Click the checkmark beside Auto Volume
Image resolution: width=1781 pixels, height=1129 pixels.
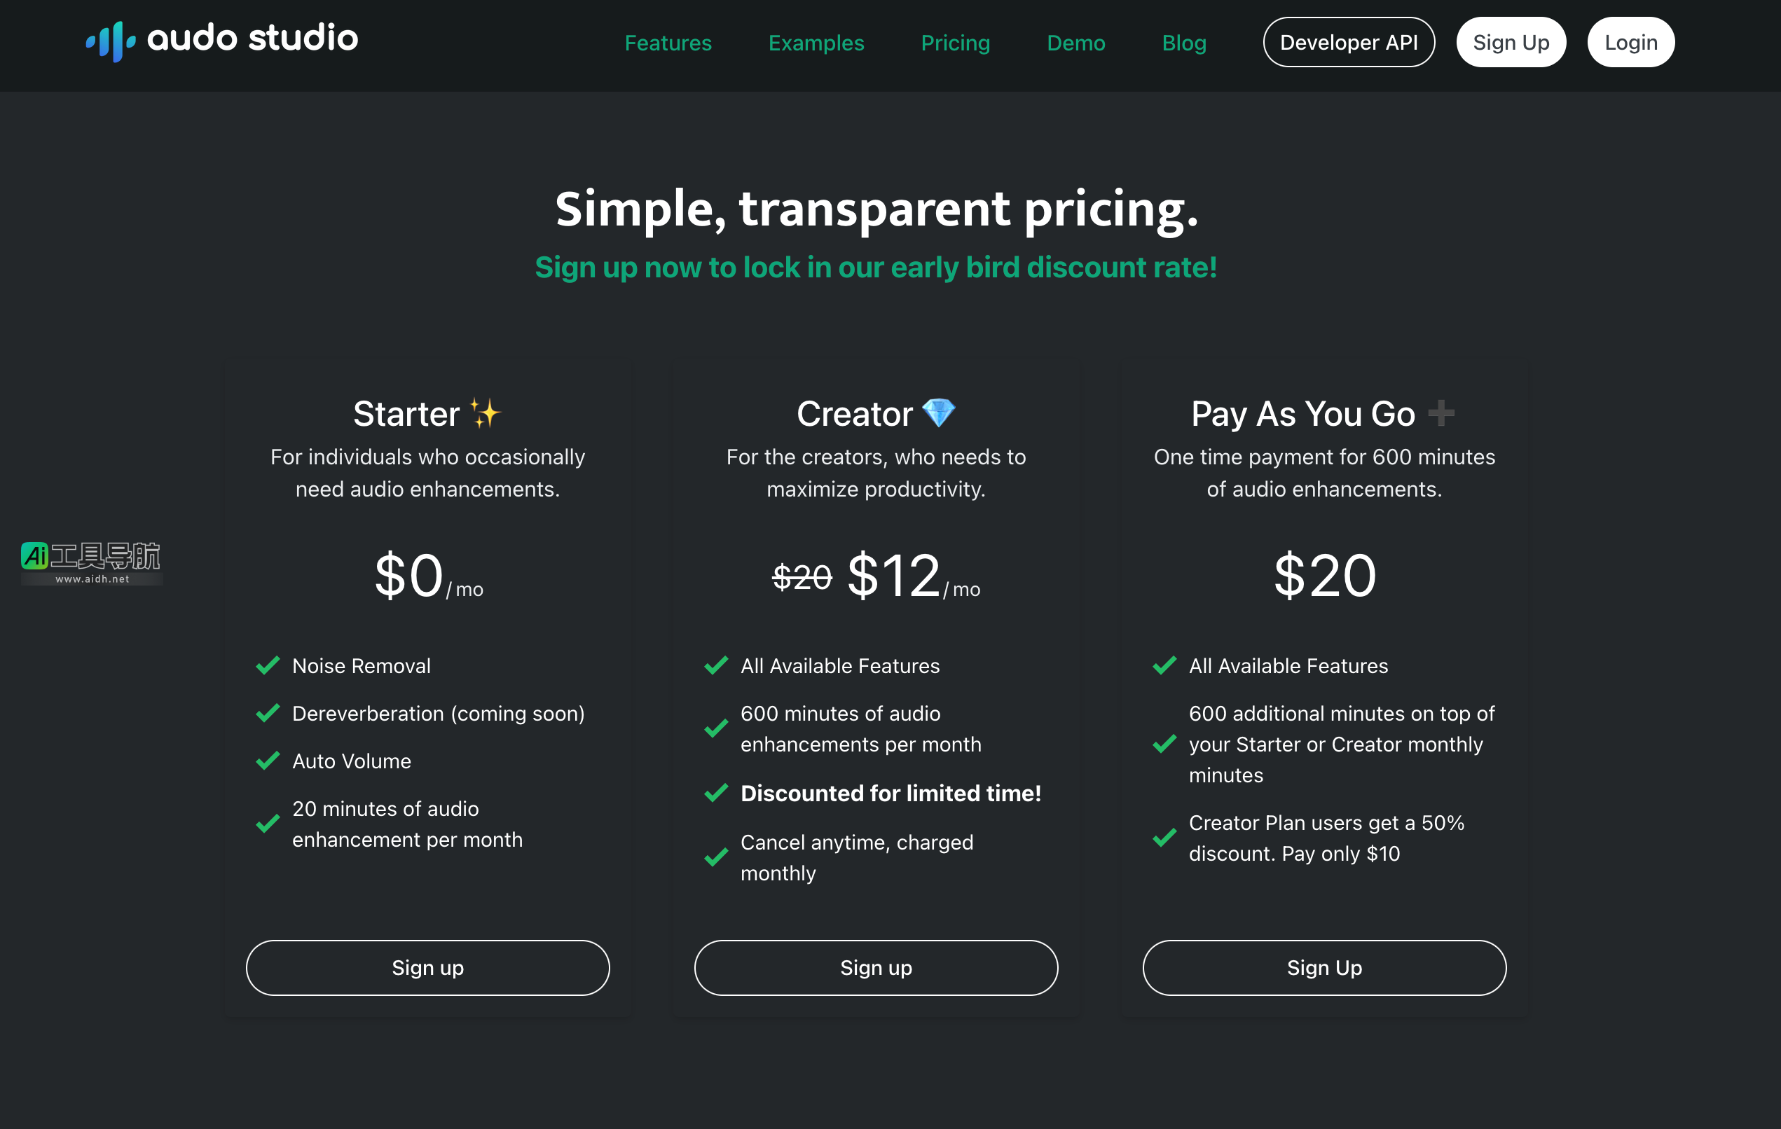click(268, 761)
